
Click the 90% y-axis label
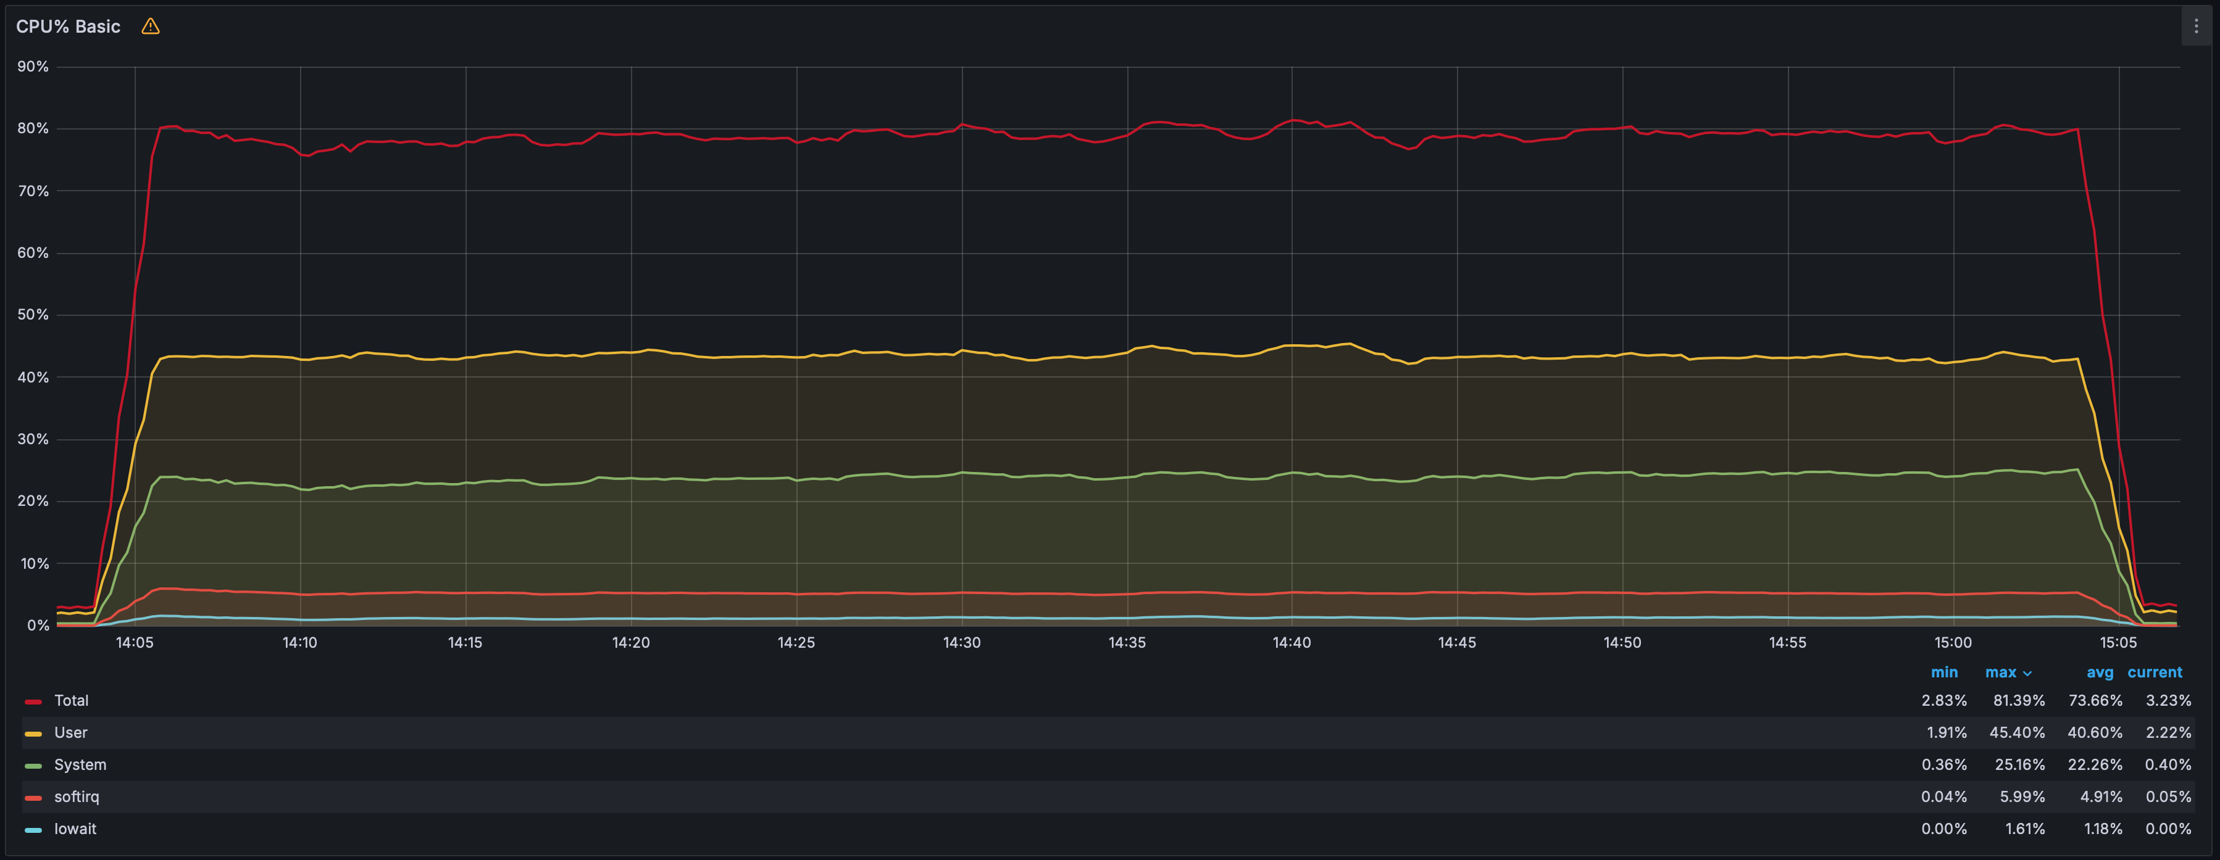(33, 67)
